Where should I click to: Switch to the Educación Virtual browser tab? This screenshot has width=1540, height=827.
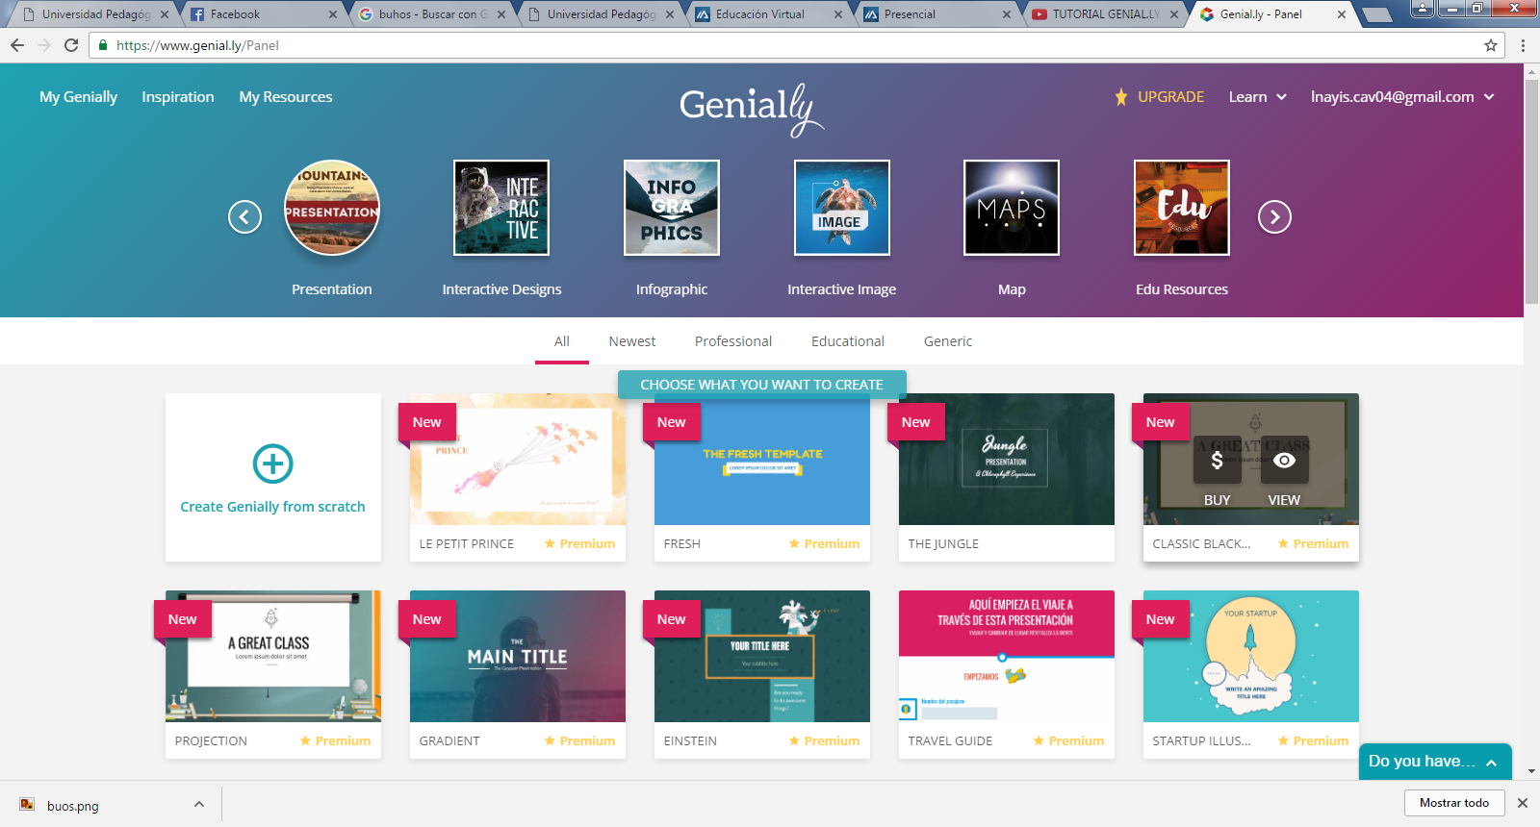770,14
